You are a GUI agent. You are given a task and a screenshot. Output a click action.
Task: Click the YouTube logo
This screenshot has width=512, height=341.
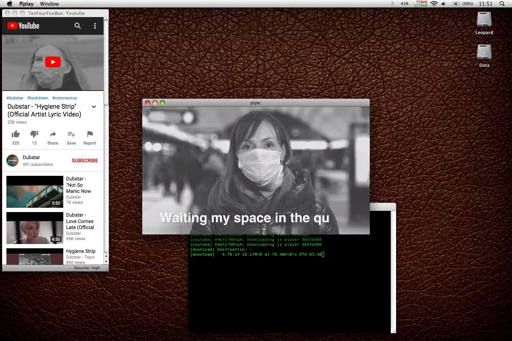tap(23, 26)
